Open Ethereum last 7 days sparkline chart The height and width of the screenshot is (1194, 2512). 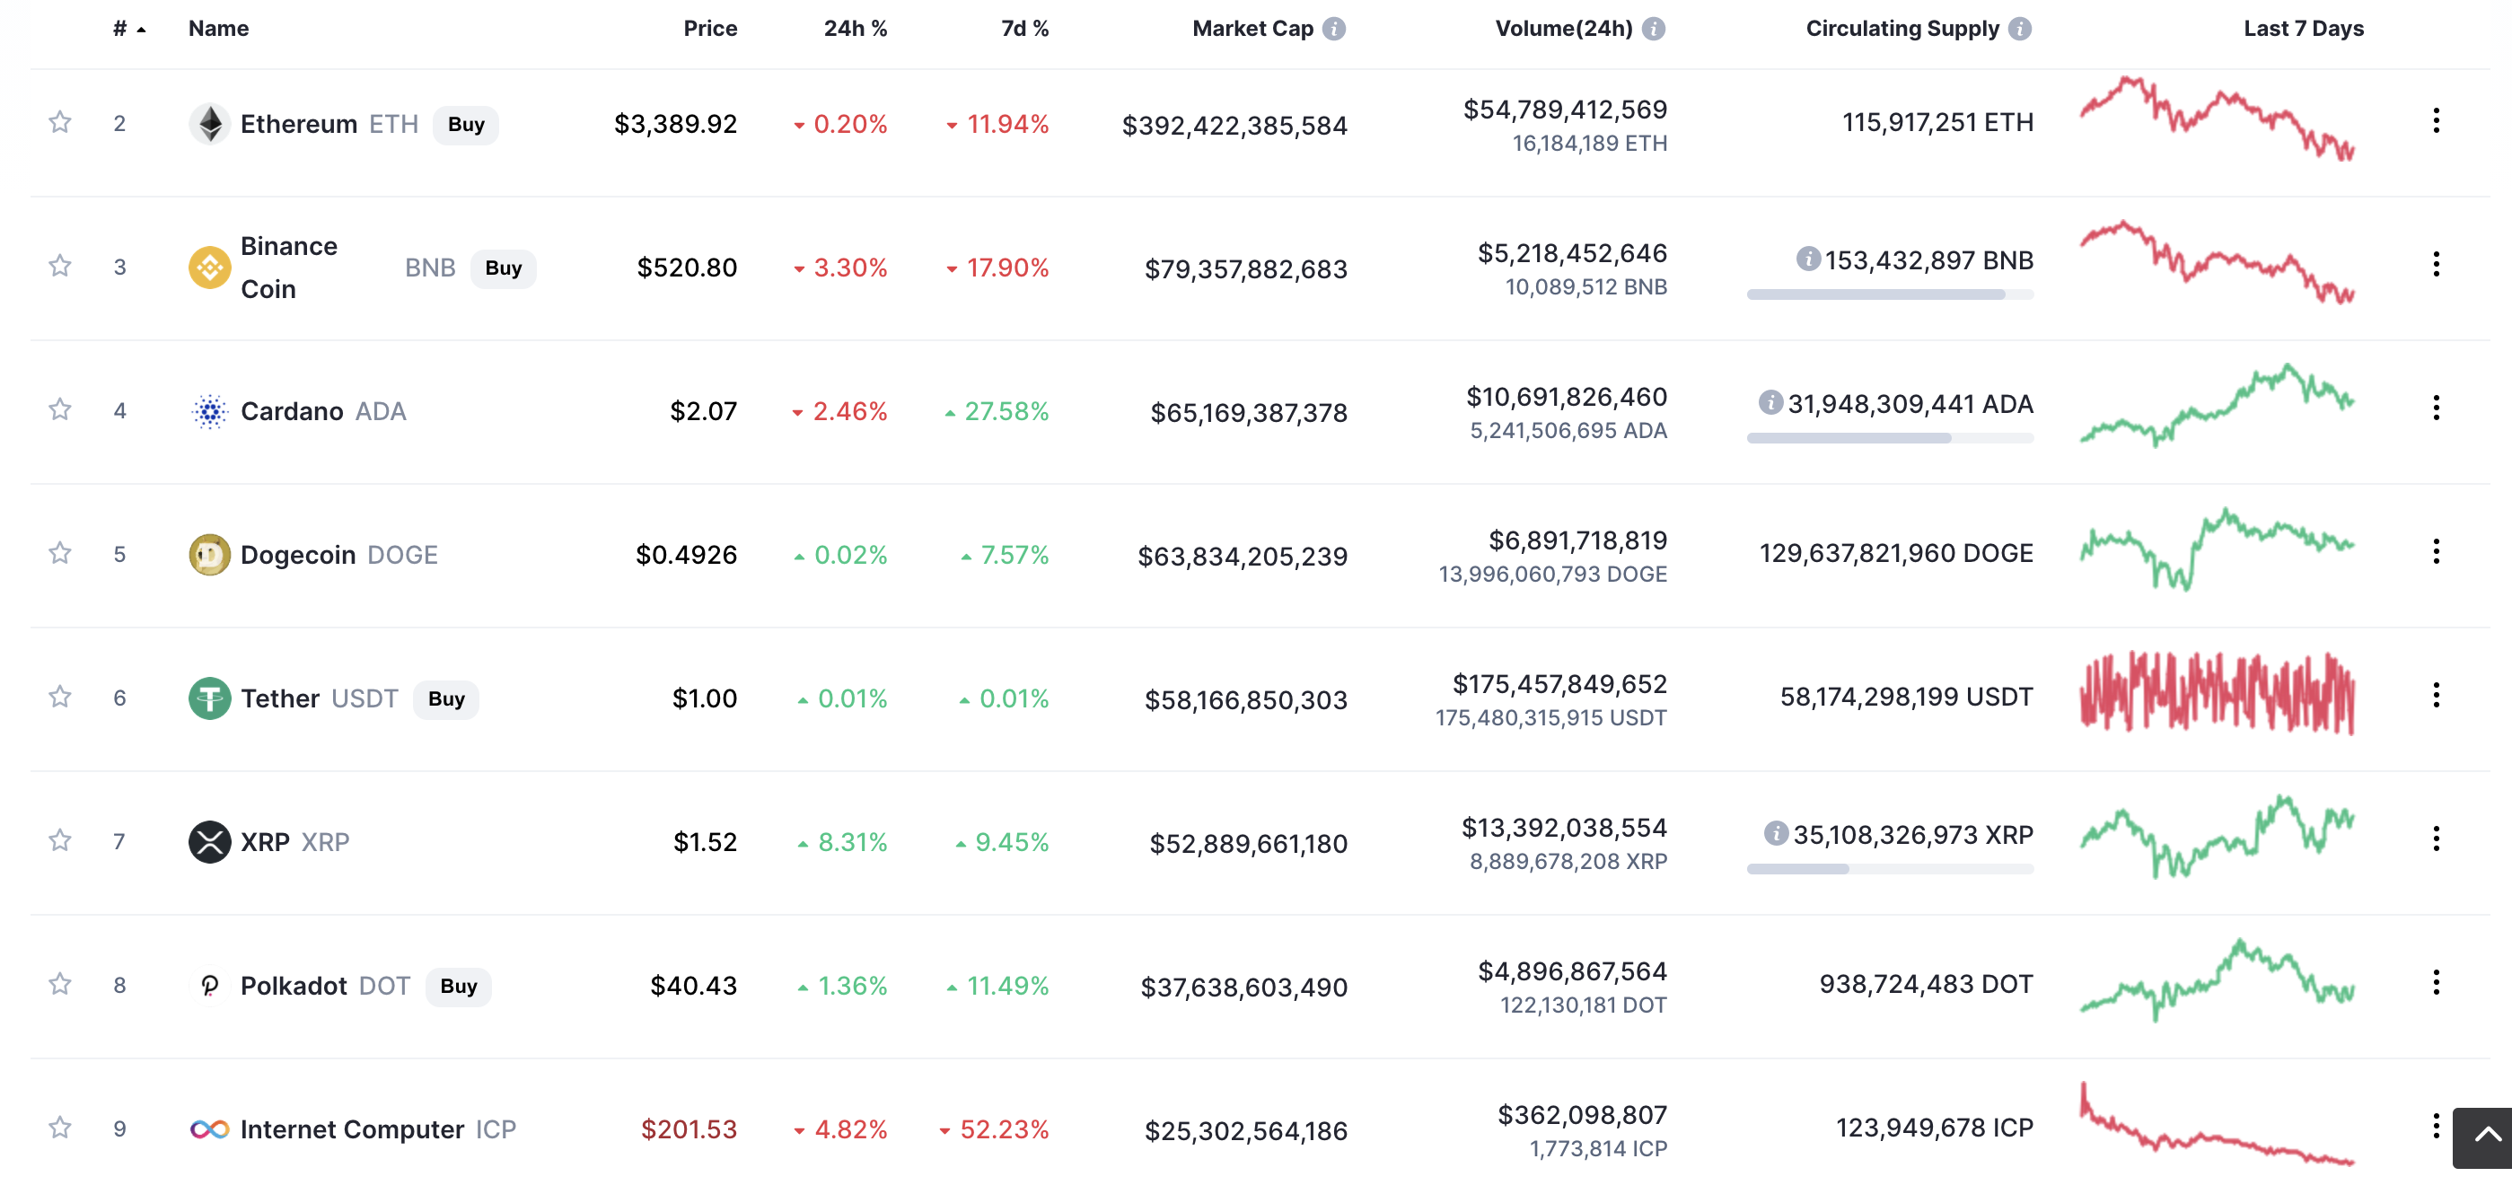2217,119
